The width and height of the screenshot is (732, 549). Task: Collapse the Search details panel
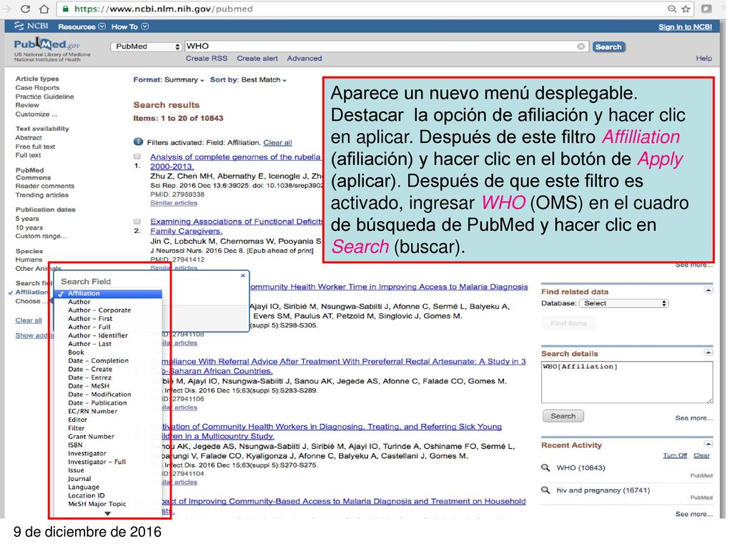708,352
